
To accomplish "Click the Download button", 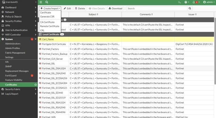I will coord(115,8).
